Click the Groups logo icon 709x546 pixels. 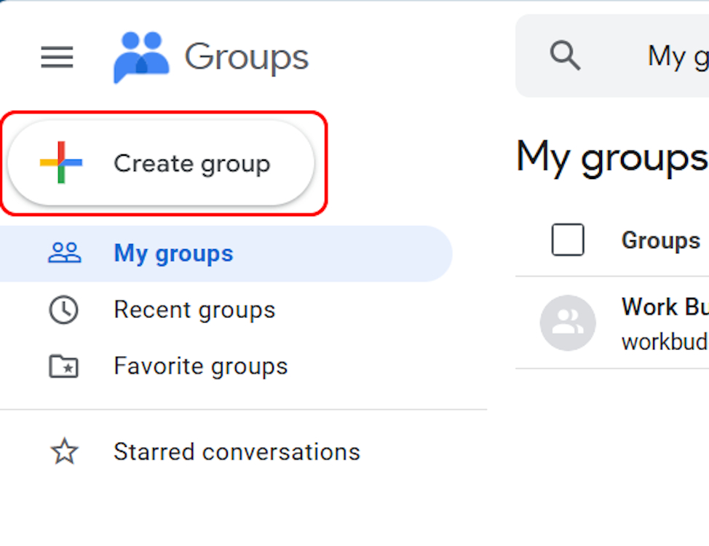(x=141, y=57)
